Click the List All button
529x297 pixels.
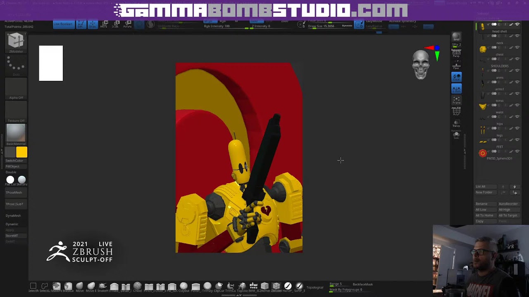(x=486, y=186)
